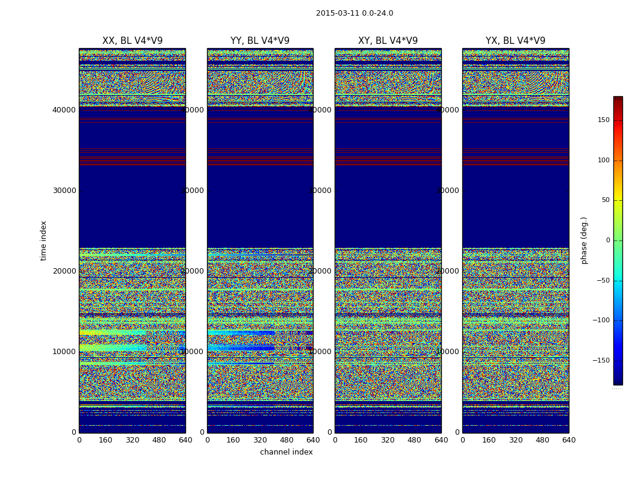The width and height of the screenshot is (632, 481).
Task: Click time tick 10000 of the YX plot
Action: [447, 351]
